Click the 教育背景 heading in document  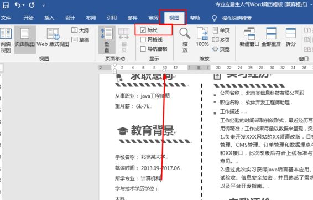[153, 130]
